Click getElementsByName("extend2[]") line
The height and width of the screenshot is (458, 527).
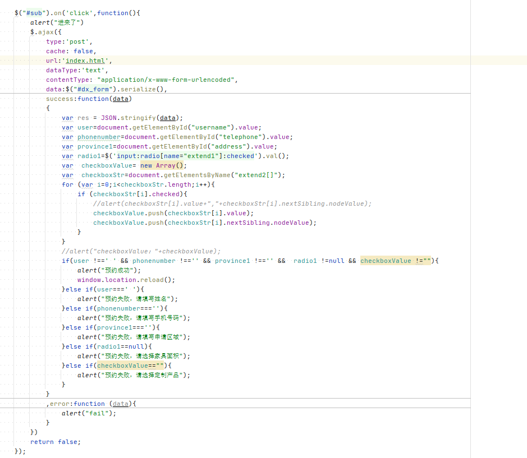(173, 175)
